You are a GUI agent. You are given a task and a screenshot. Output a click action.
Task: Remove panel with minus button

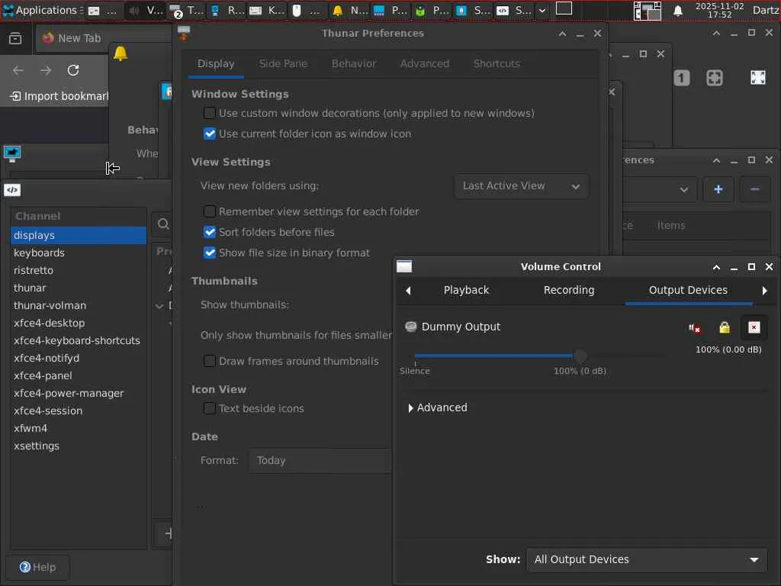754,189
